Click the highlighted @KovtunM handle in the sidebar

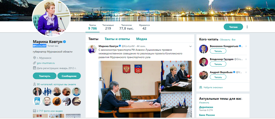39,46
